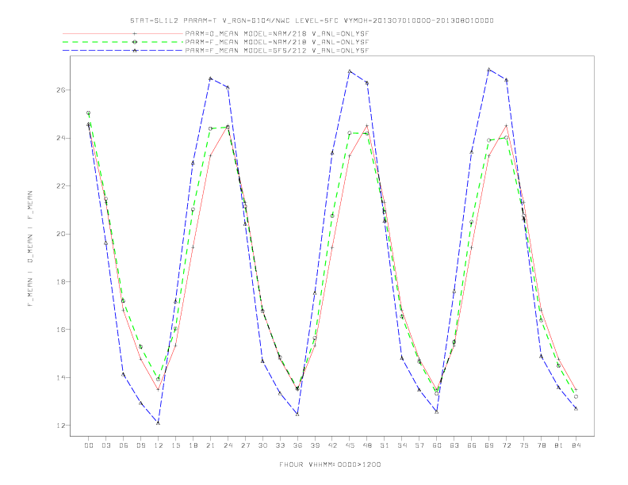
Task: Click blue GFS triangle peak at hour 45
Action: pos(350,71)
